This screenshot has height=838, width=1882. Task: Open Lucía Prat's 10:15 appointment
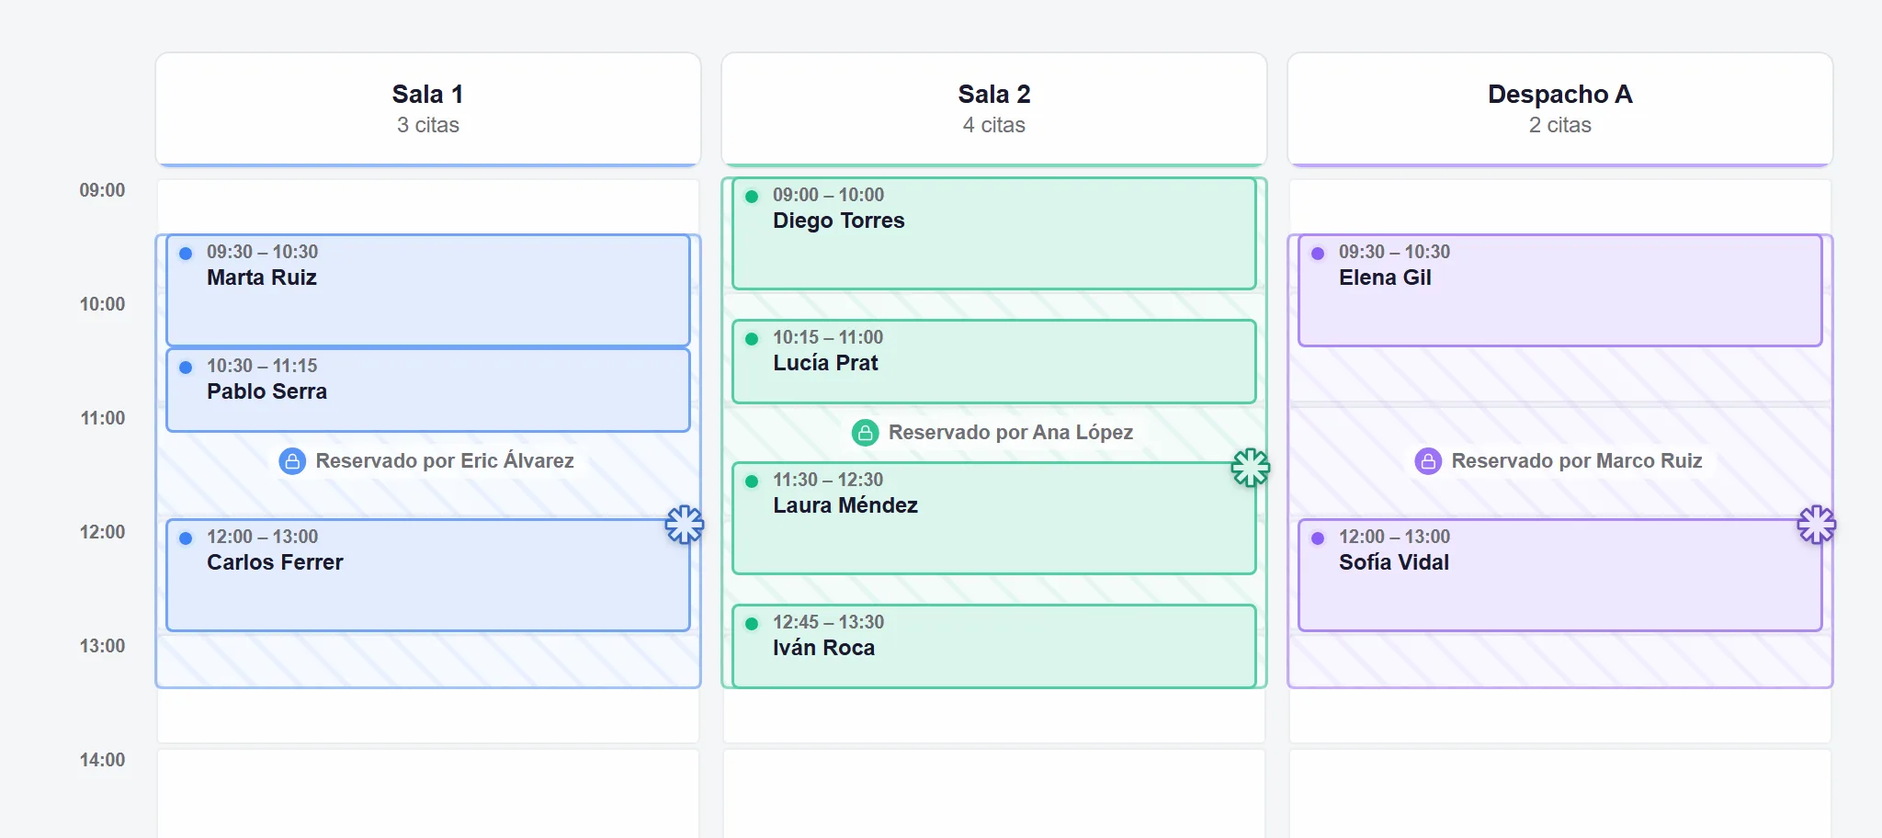click(x=994, y=361)
